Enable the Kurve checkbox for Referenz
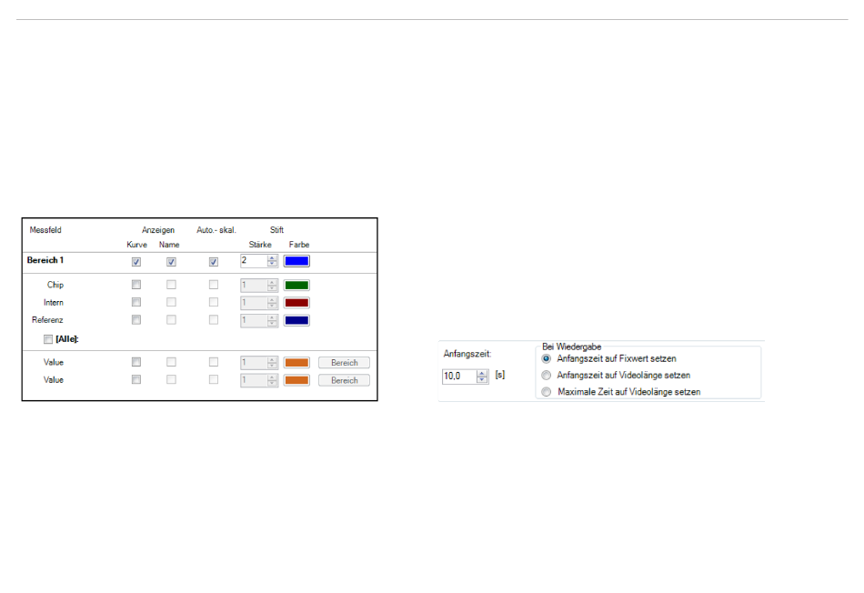Screen dimensions: 864x593 point(136,320)
